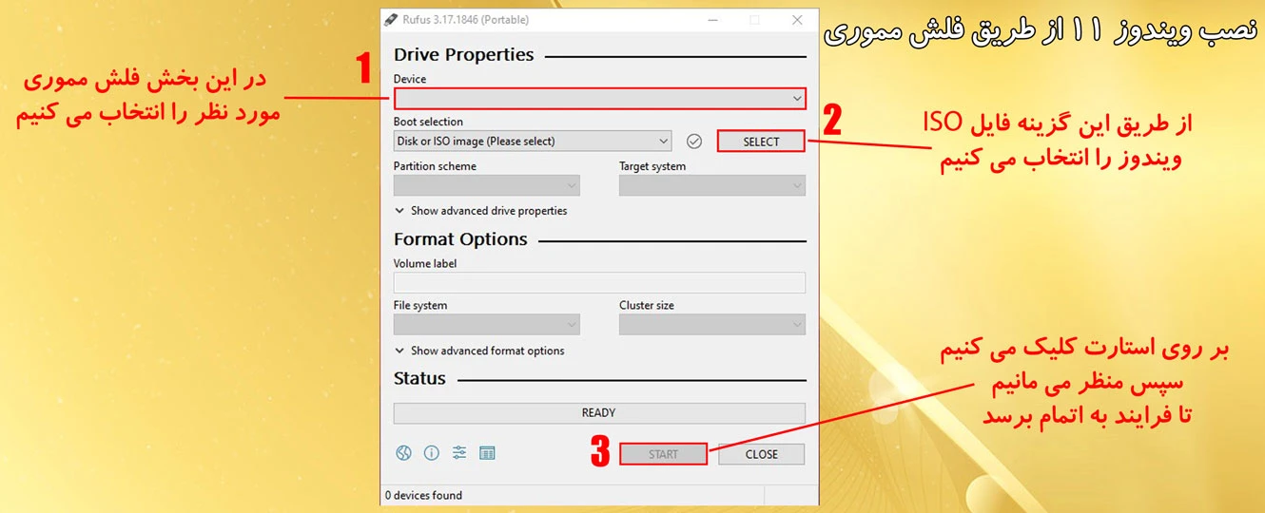Open the File system dropdown
The width and height of the screenshot is (1265, 513).
[x=486, y=325]
